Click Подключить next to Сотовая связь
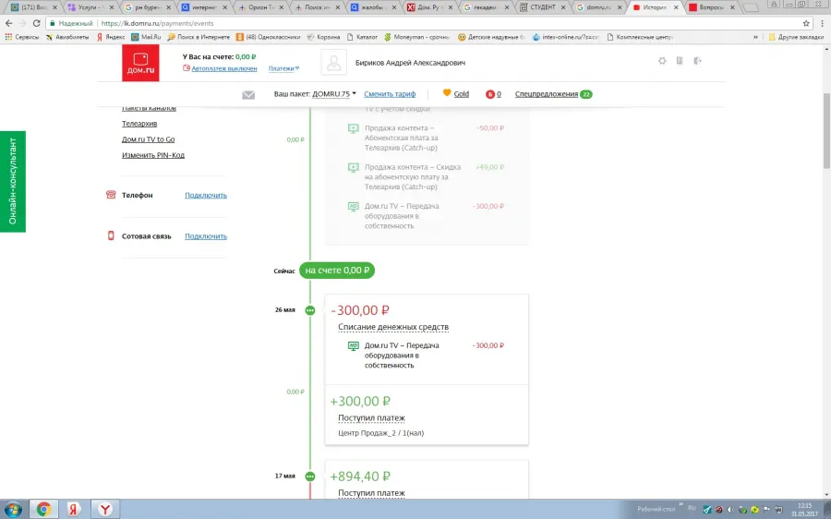 click(206, 236)
